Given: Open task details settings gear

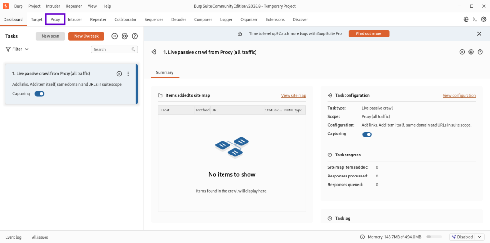Looking at the screenshot, I should (471, 52).
